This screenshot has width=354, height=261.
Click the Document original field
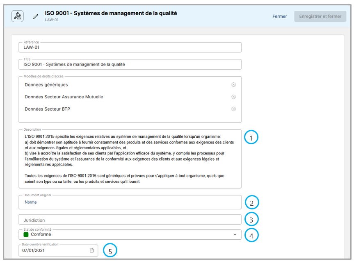tap(130, 202)
